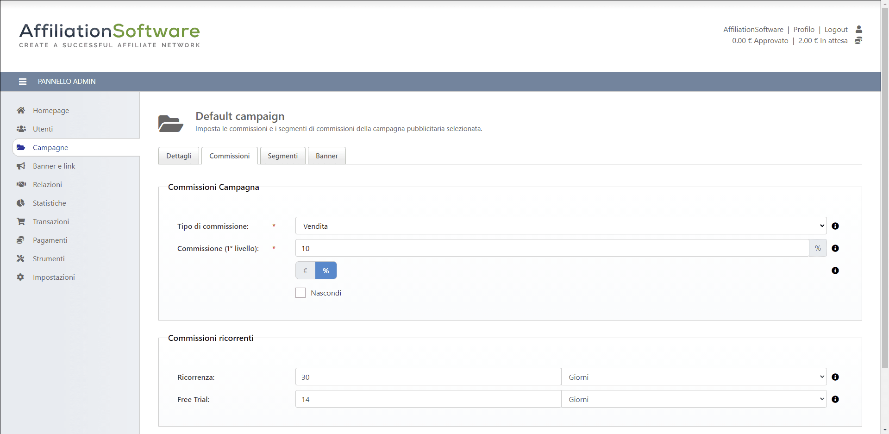Open the Profilo link

point(804,30)
